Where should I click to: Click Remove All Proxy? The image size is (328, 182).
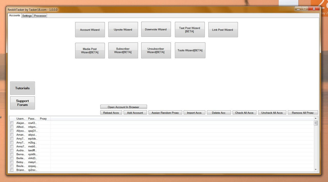click(303, 113)
